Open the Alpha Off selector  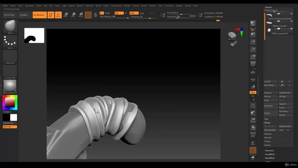(x=10, y=57)
